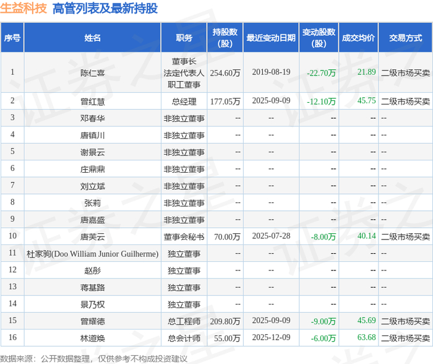The width and height of the screenshot is (433, 364).
Task: Click 209.80万 shareholding cell
Action: click(x=225, y=321)
